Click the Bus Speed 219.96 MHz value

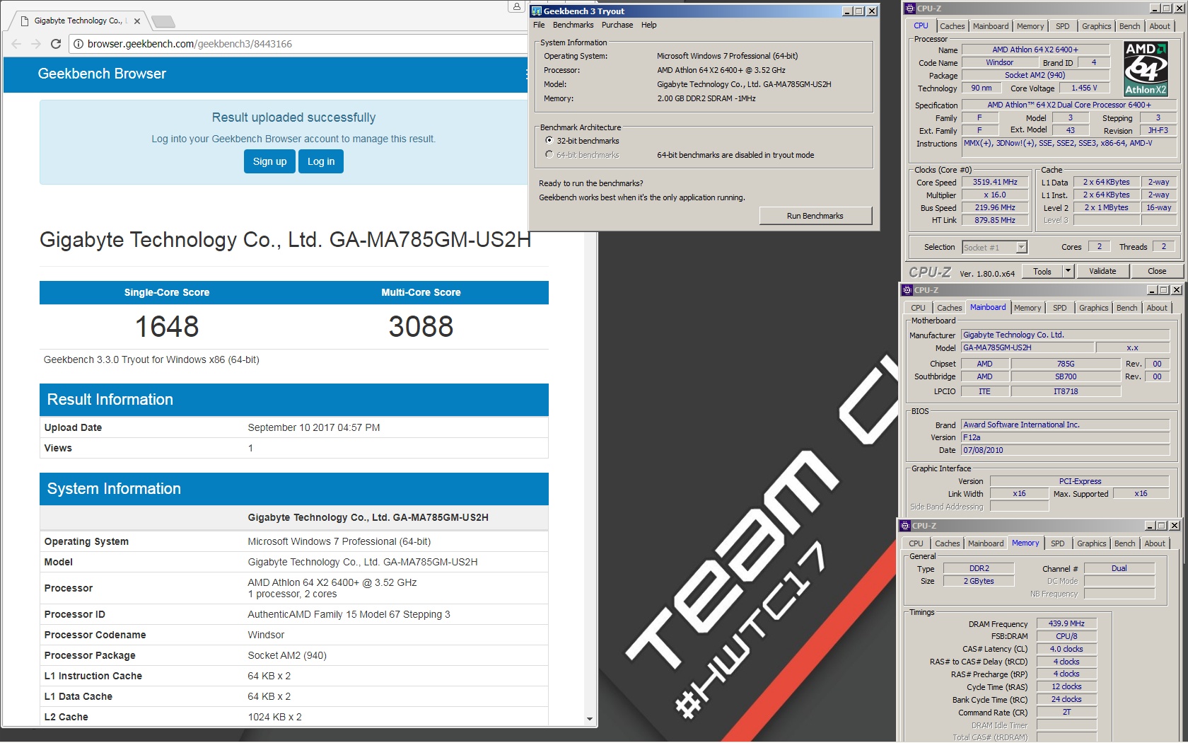coord(994,207)
